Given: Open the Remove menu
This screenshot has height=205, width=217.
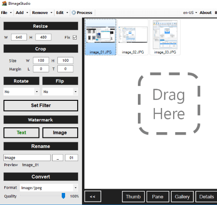Looking at the screenshot, I should pyautogui.click(x=42, y=13).
